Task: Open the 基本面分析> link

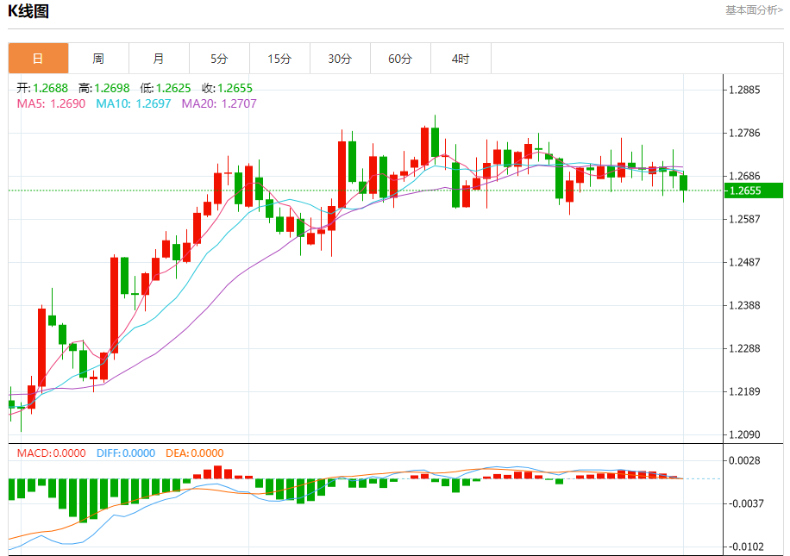Action: [x=754, y=10]
